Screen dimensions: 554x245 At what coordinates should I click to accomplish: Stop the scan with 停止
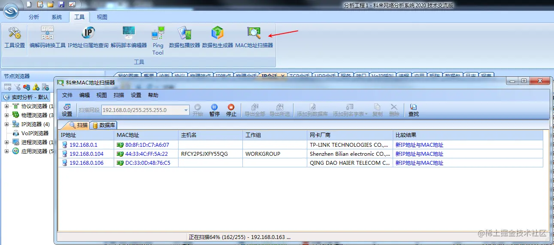(231, 110)
